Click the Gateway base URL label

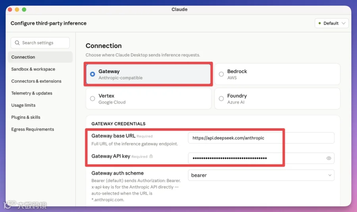113,136
